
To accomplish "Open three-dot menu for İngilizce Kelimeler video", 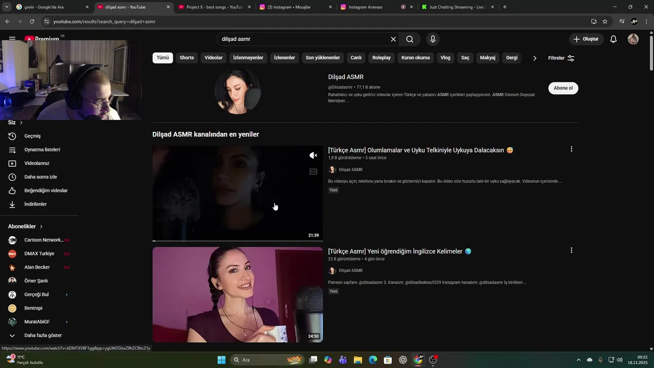I will [571, 250].
